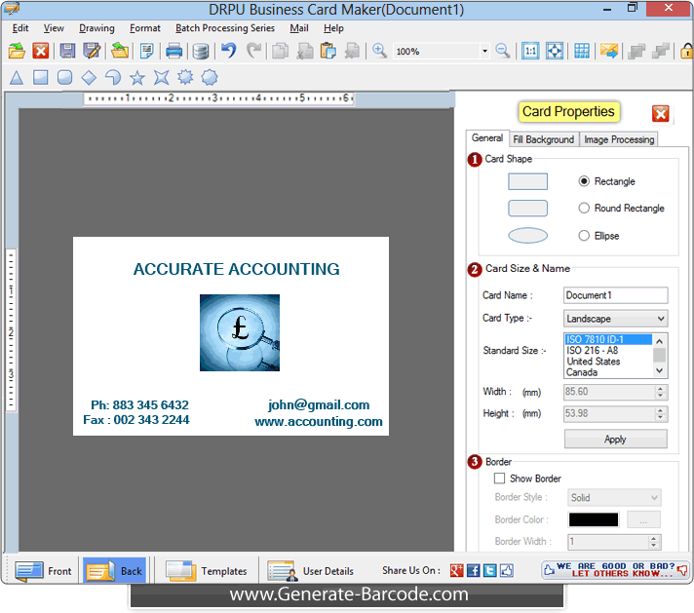The image size is (694, 613).
Task: Show the Front side of card
Action: point(43,571)
